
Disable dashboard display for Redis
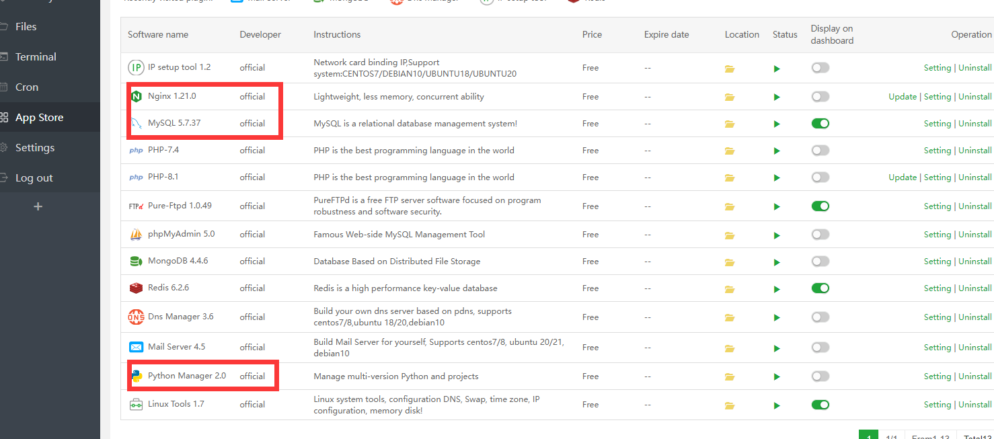pyautogui.click(x=820, y=288)
